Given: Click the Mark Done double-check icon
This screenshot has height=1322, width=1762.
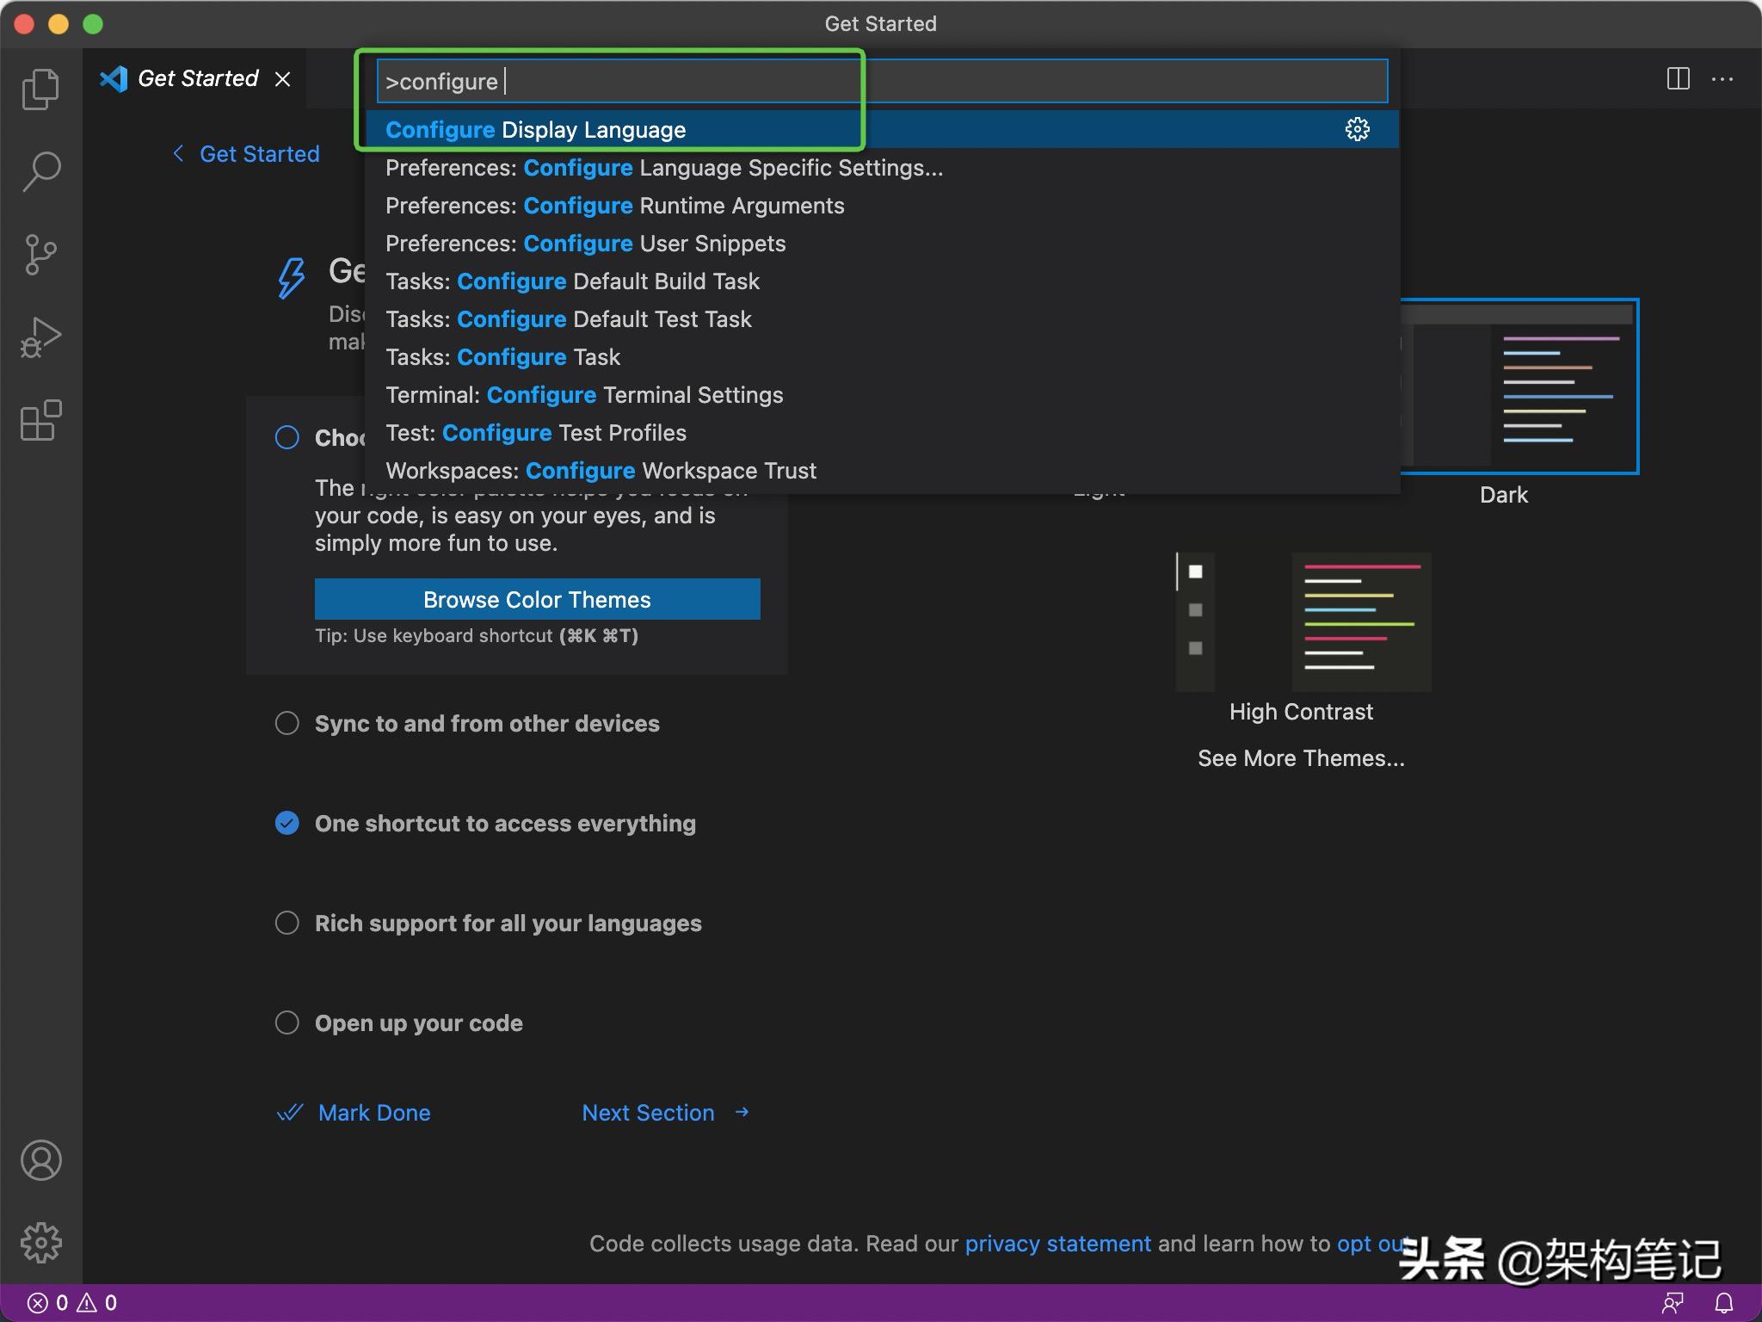Looking at the screenshot, I should pyautogui.click(x=290, y=1112).
